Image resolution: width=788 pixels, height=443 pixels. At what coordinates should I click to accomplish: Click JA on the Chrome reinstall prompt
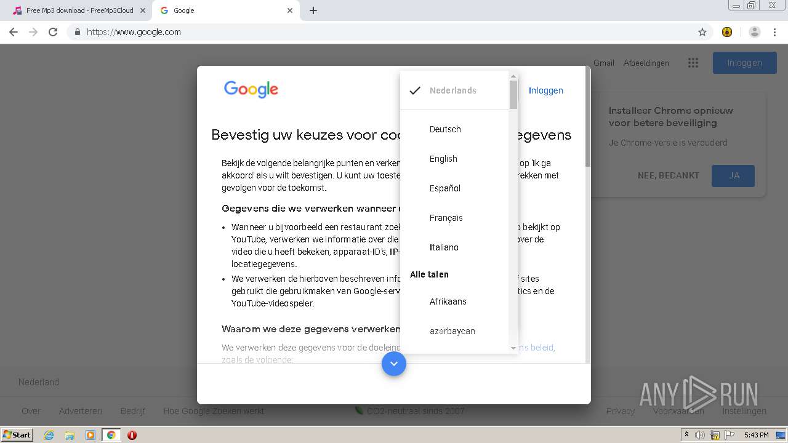733,175
